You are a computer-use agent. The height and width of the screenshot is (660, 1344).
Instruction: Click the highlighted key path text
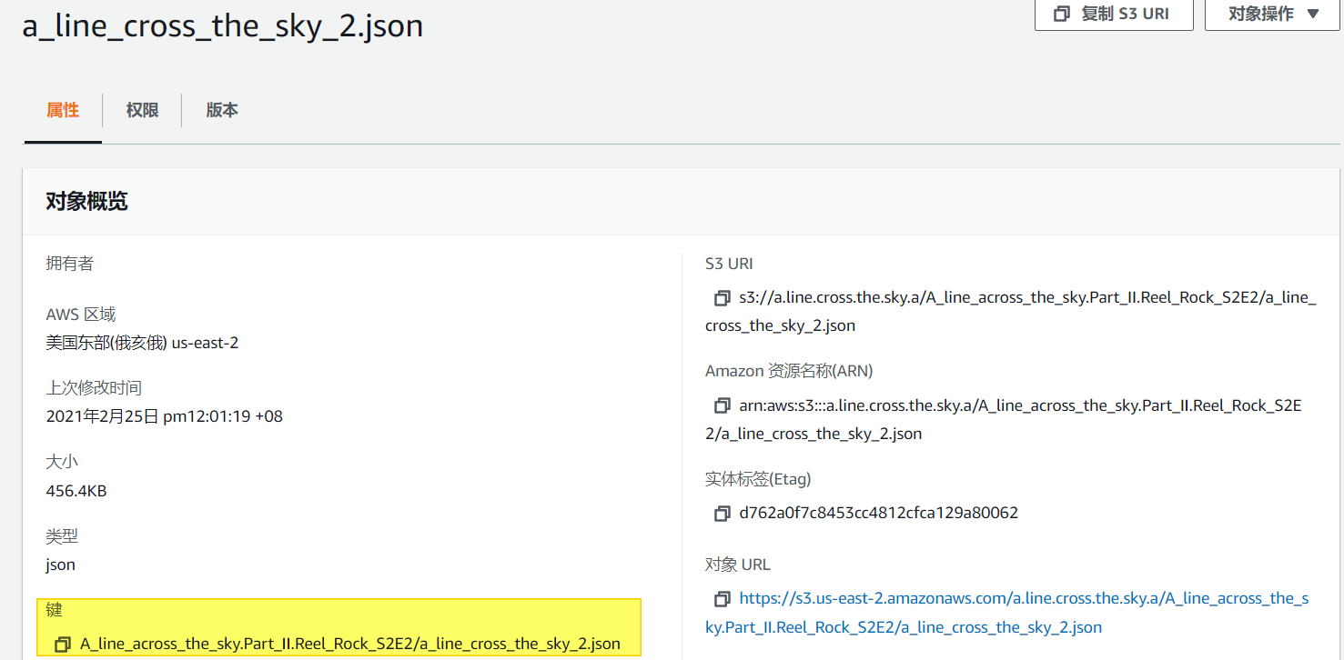point(350,644)
